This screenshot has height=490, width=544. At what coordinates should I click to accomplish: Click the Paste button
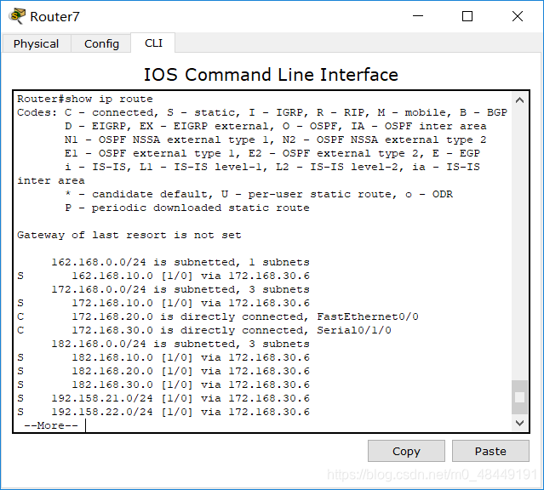tap(490, 451)
